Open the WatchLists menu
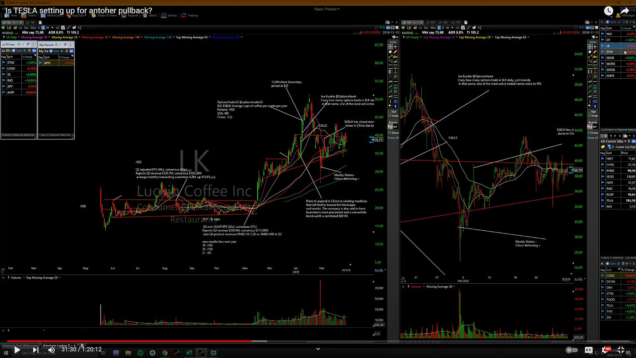636x358 pixels. [x=51, y=15]
